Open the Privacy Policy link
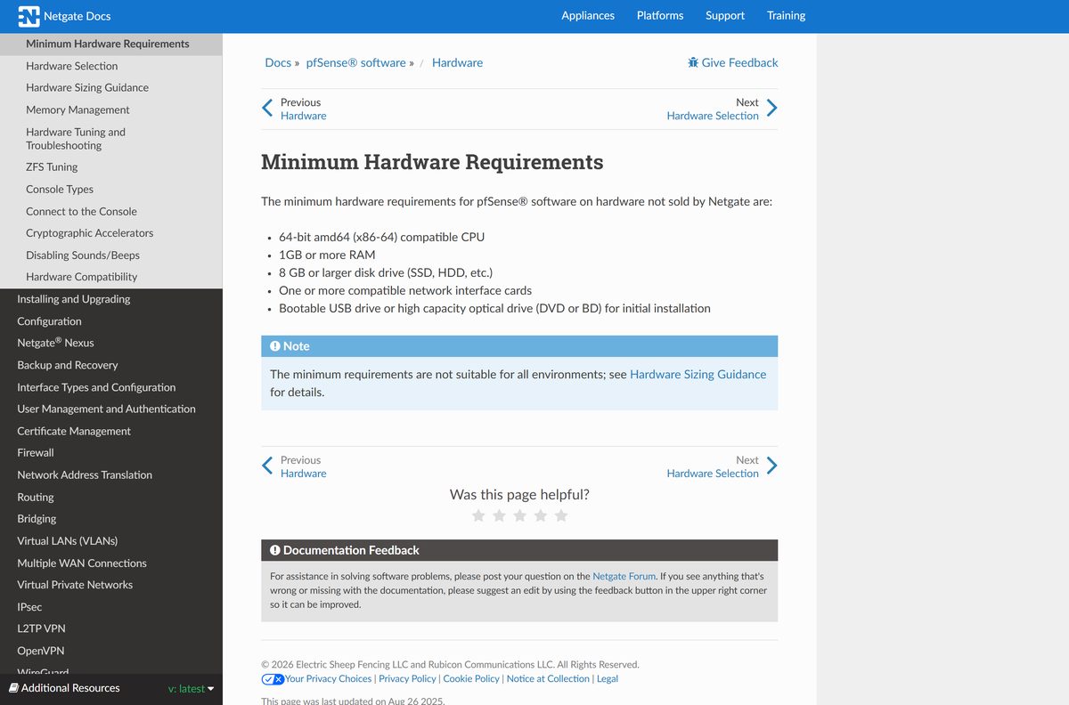The height and width of the screenshot is (705, 1069). click(407, 679)
